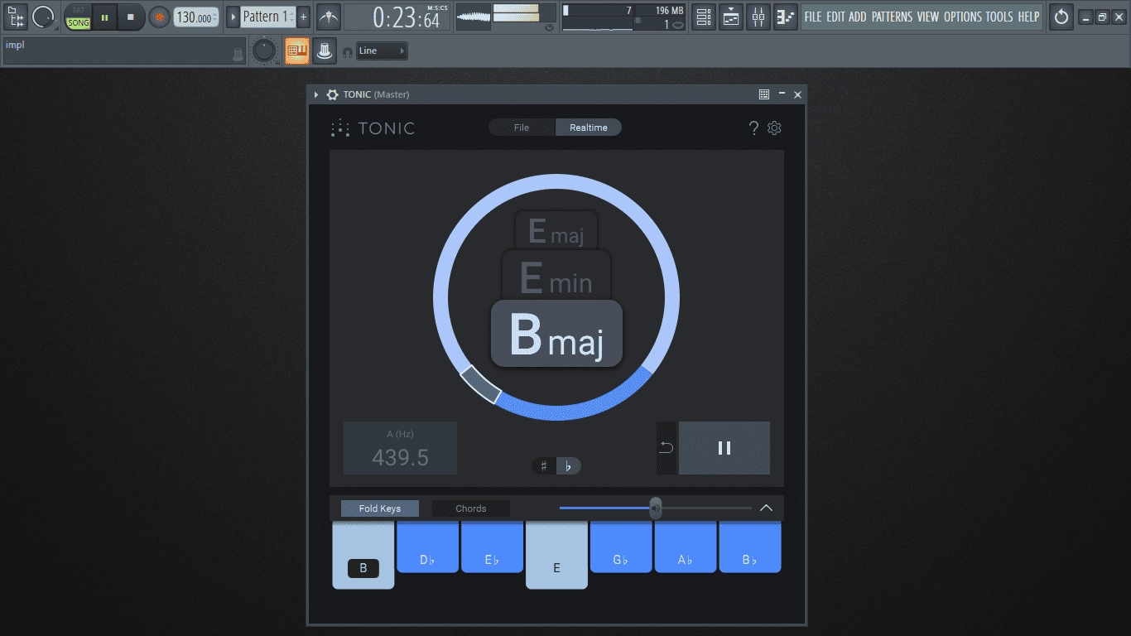Open the VIEW menu
This screenshot has width=1131, height=636.
click(928, 17)
